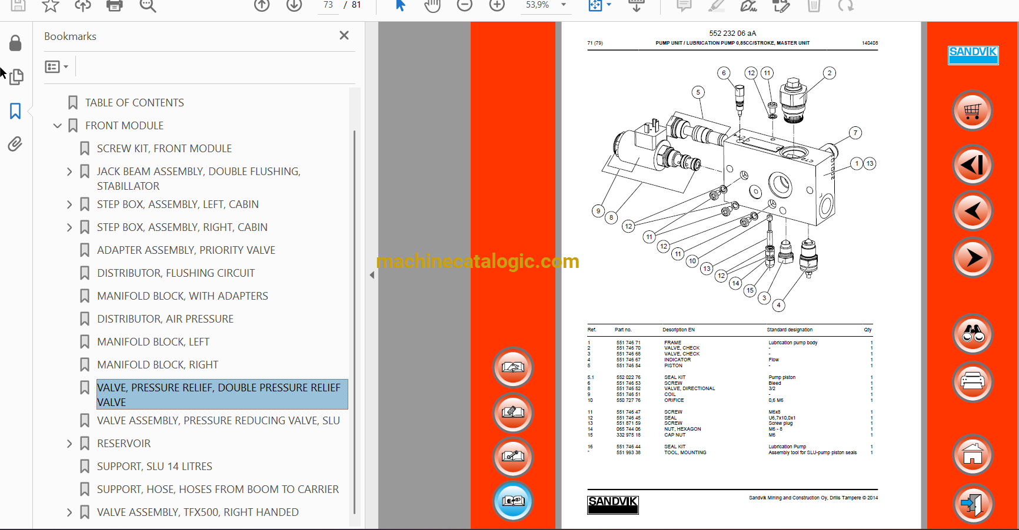The image size is (1019, 530).
Task: Activate the selection arrow tool
Action: [400, 5]
